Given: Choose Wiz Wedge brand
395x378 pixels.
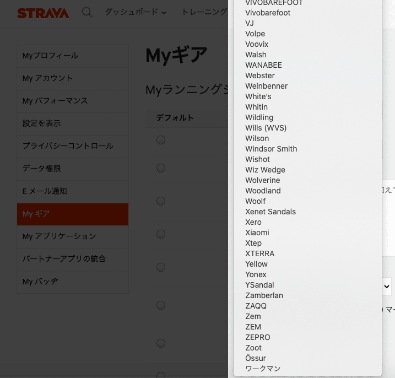Looking at the screenshot, I should 307,170.
